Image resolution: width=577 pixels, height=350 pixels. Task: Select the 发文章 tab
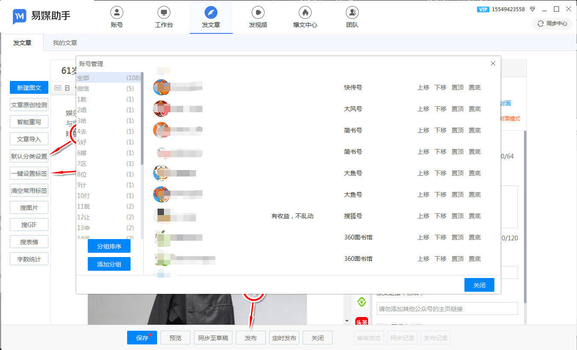click(22, 43)
